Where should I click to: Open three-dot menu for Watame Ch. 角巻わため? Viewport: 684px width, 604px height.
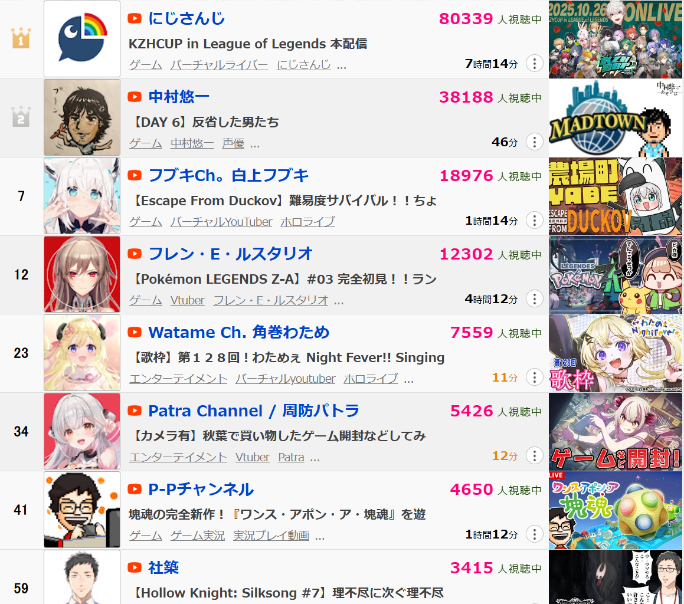[534, 377]
